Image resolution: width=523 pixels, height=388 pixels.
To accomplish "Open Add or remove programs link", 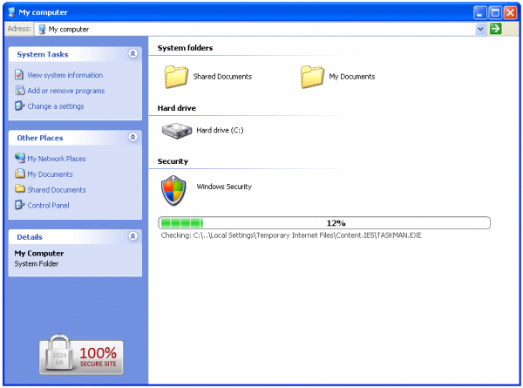I will 66,91.
